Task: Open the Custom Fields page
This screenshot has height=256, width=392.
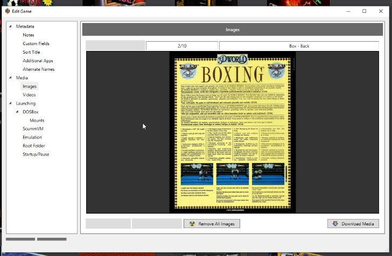Action: [36, 43]
